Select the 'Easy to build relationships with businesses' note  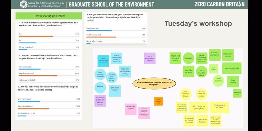[125, 72]
